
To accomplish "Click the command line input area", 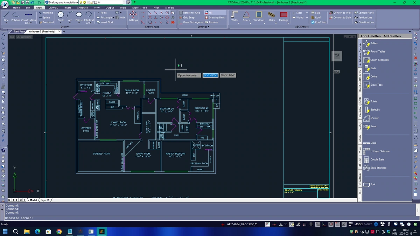I will click(210, 218).
